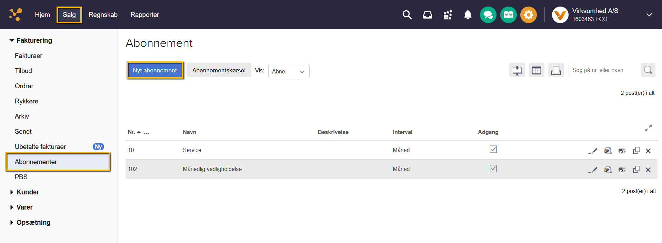Click the Nyt abonnement button

(x=155, y=70)
